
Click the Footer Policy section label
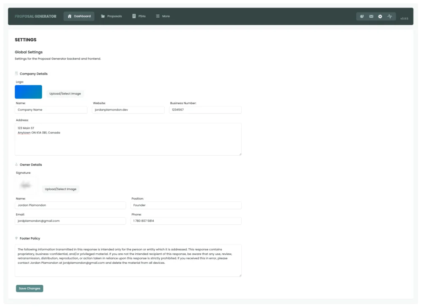(30, 239)
